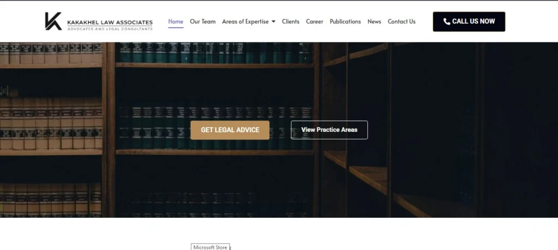The width and height of the screenshot is (558, 250).
Task: Navigate to Clients page
Action: [x=290, y=21]
